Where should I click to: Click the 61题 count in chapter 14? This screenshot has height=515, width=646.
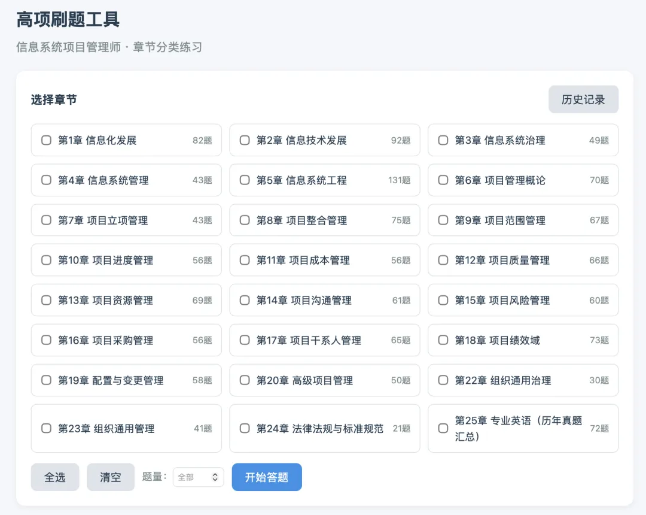click(x=401, y=300)
